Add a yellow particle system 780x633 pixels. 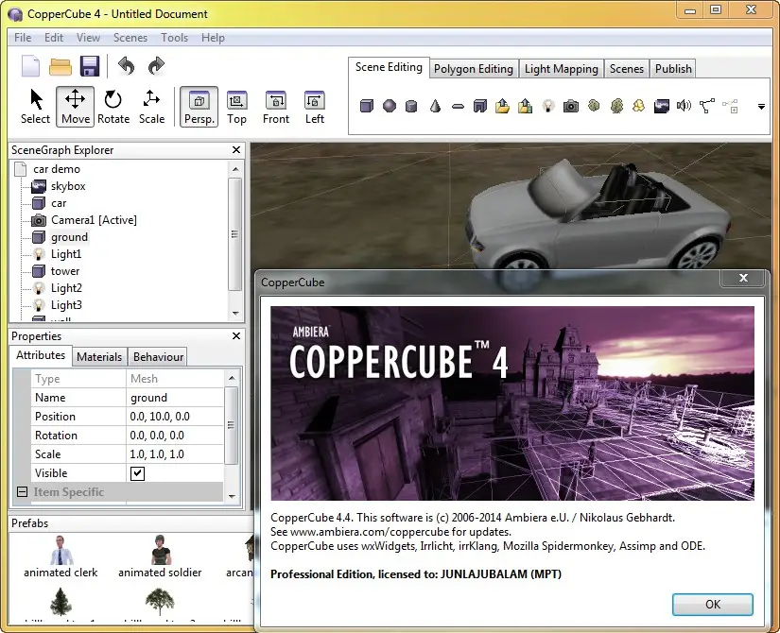[x=639, y=106]
